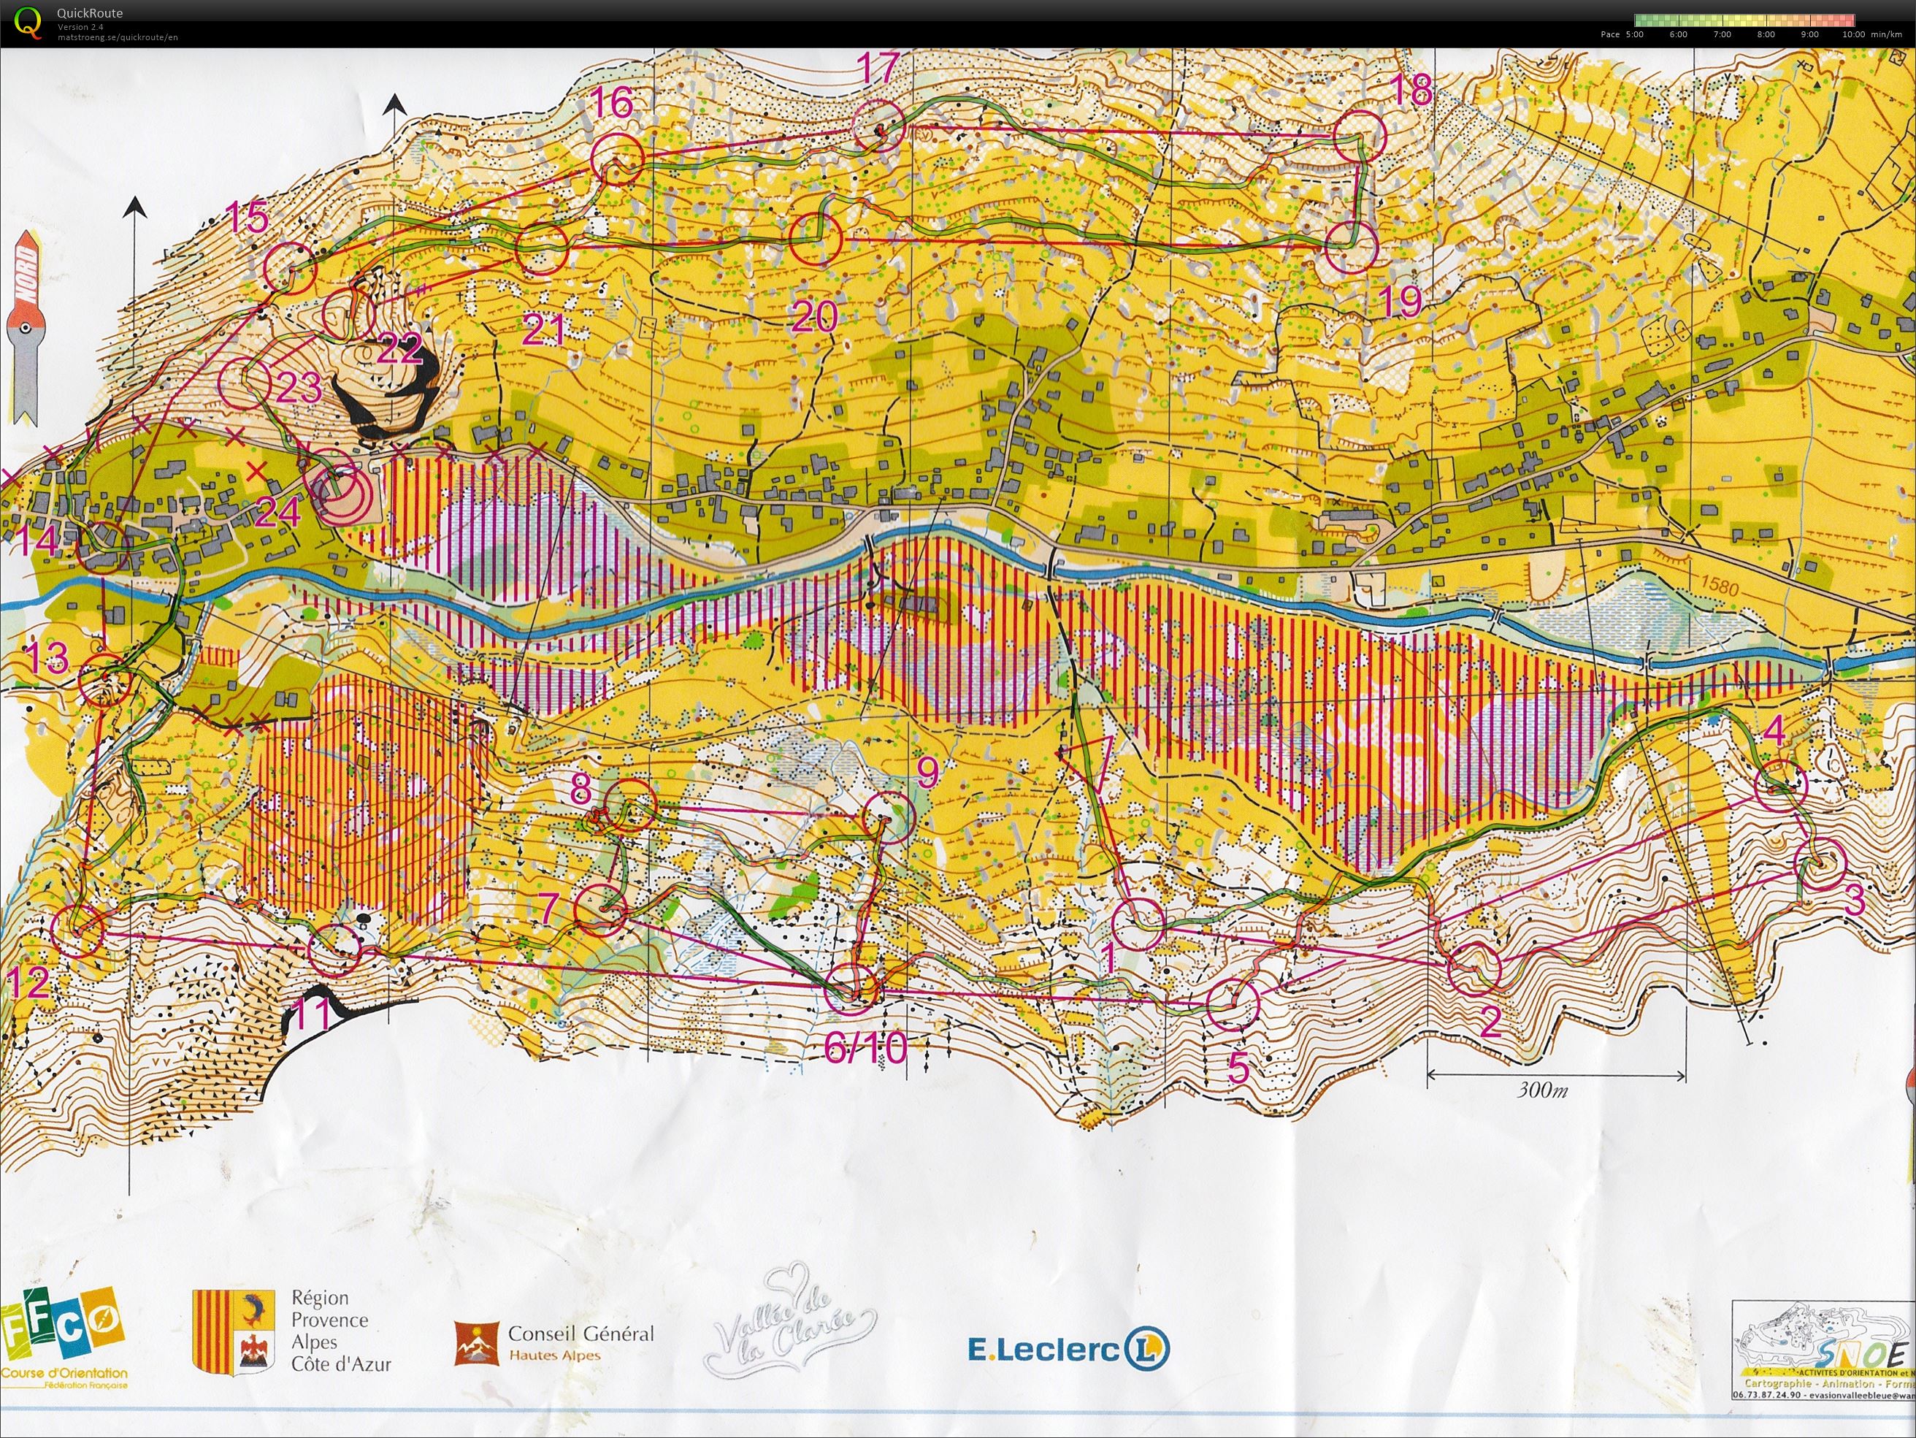The height and width of the screenshot is (1438, 1916).
Task: Select the control 12 circle
Action: 78,930
